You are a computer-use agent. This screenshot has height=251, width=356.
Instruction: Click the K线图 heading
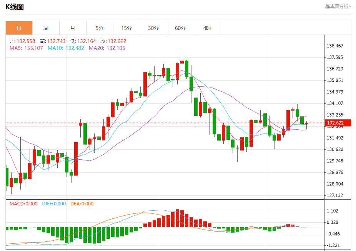pyautogui.click(x=15, y=7)
